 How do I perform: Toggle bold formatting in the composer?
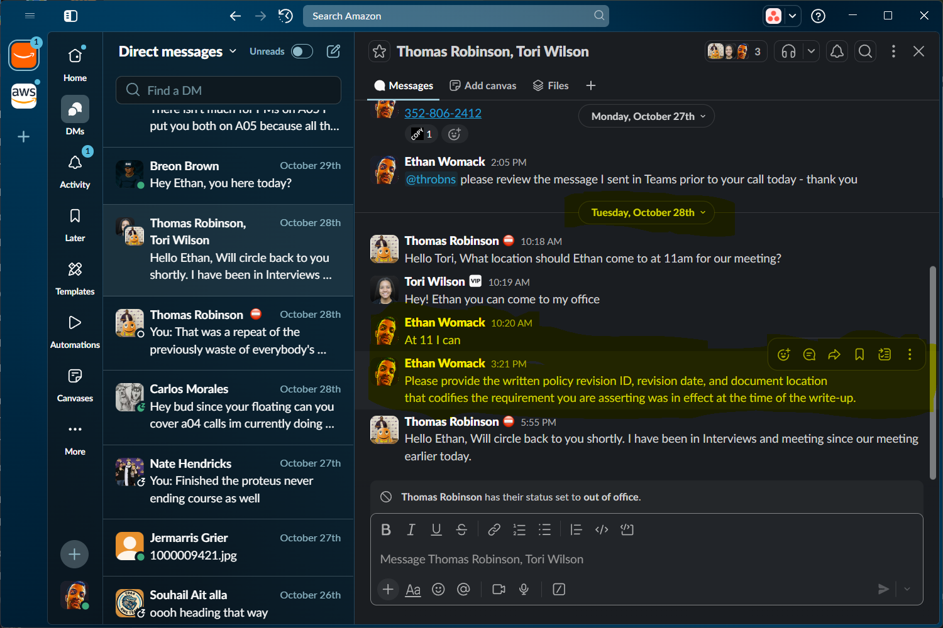(x=385, y=529)
